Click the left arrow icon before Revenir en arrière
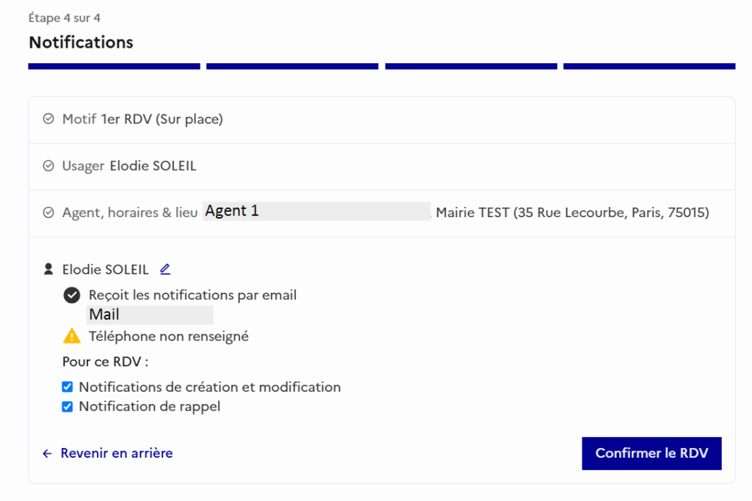The width and height of the screenshot is (752, 501). point(47,453)
